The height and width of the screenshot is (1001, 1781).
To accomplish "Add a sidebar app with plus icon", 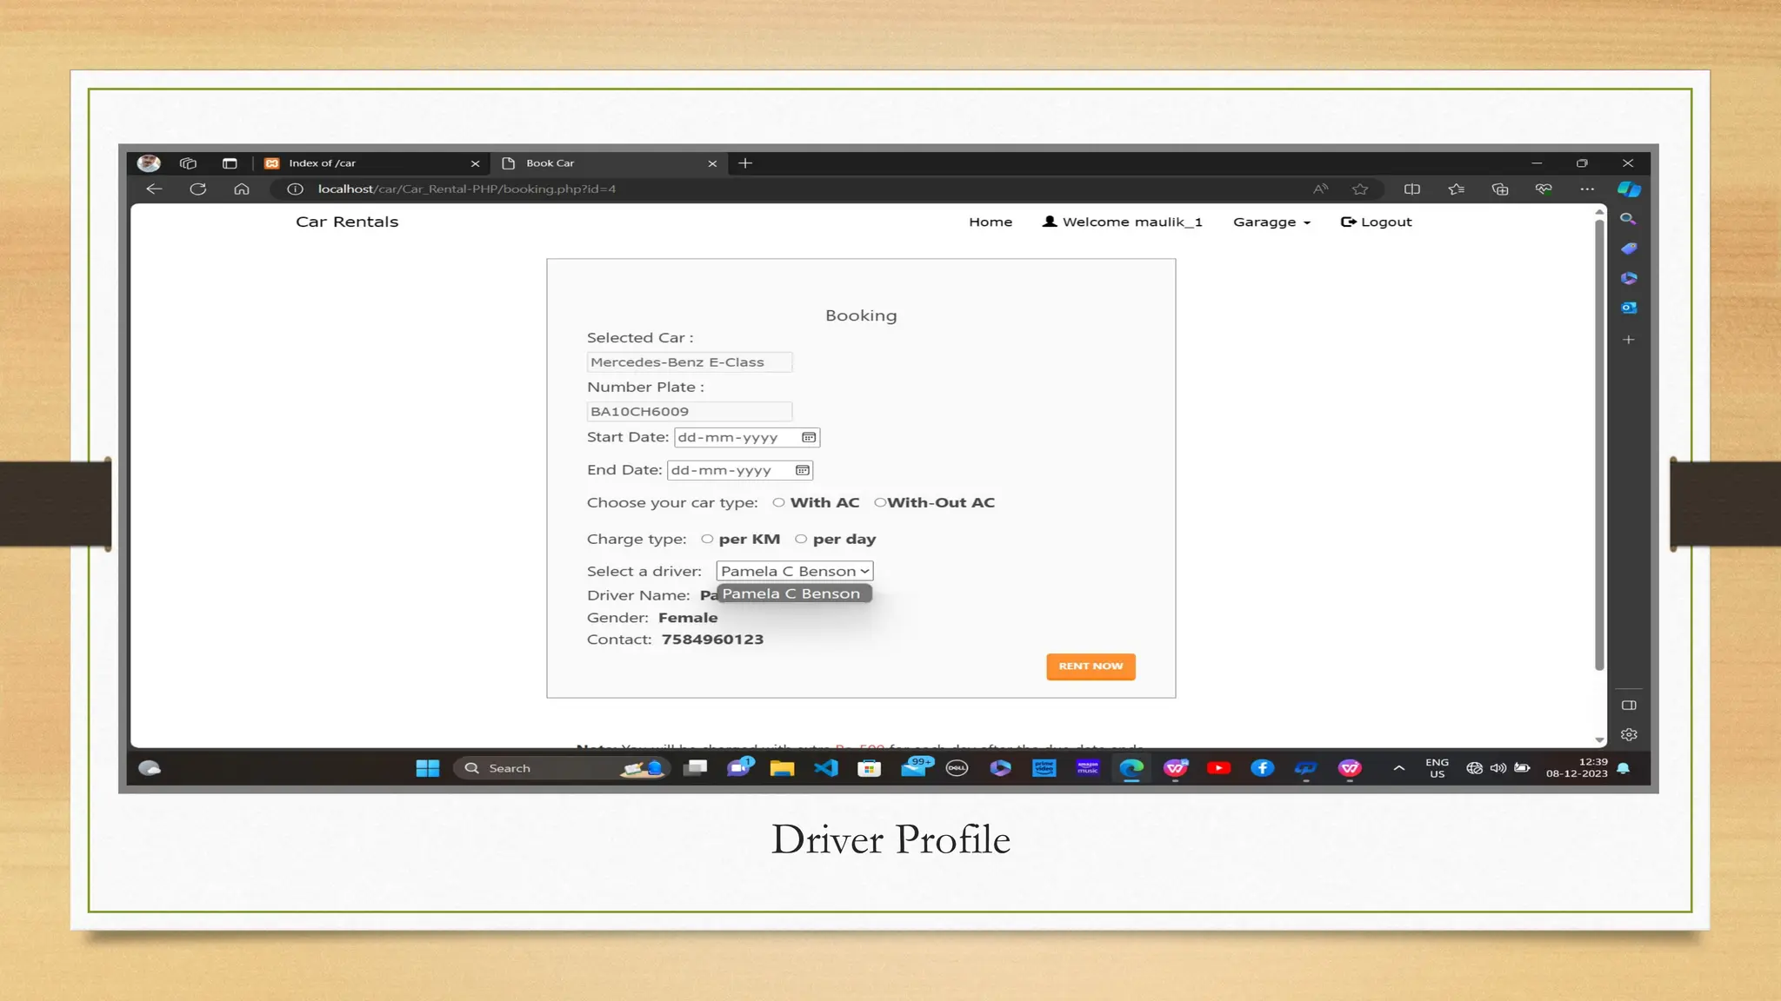I will [x=1629, y=340].
